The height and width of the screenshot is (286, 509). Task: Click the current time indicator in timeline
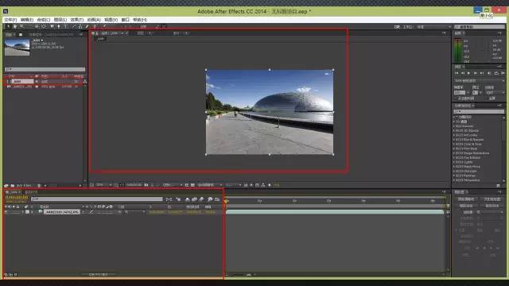click(226, 201)
